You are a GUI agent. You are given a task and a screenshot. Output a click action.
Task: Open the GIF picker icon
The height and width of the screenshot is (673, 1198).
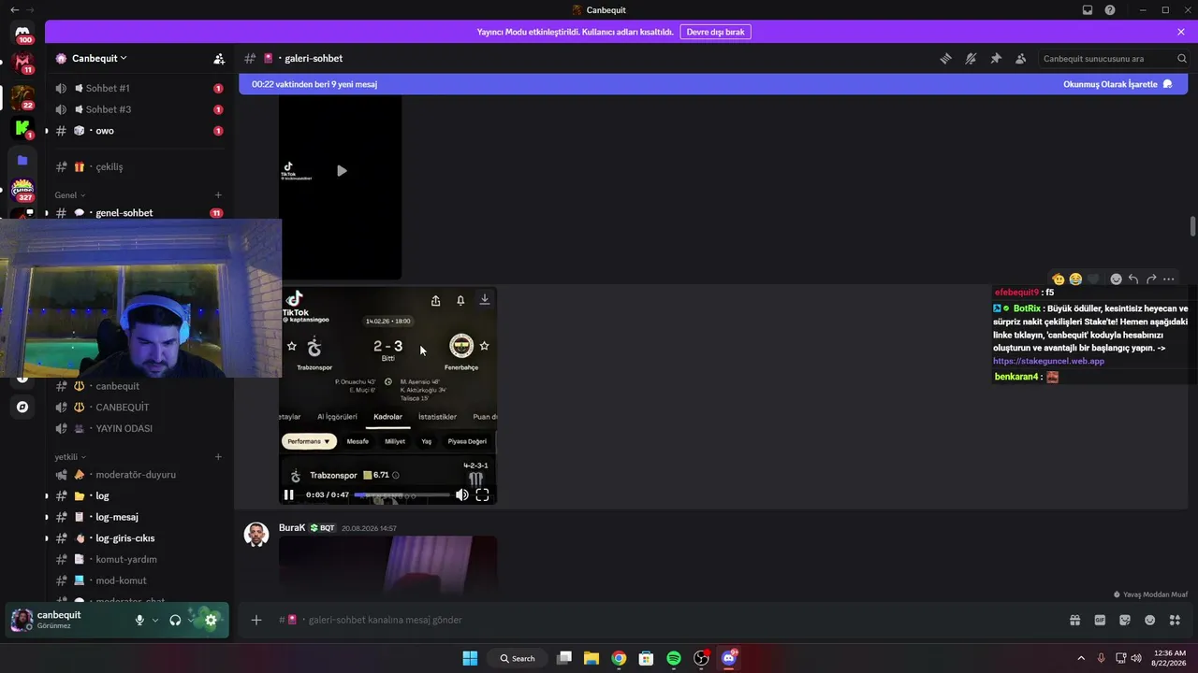coord(1100,620)
